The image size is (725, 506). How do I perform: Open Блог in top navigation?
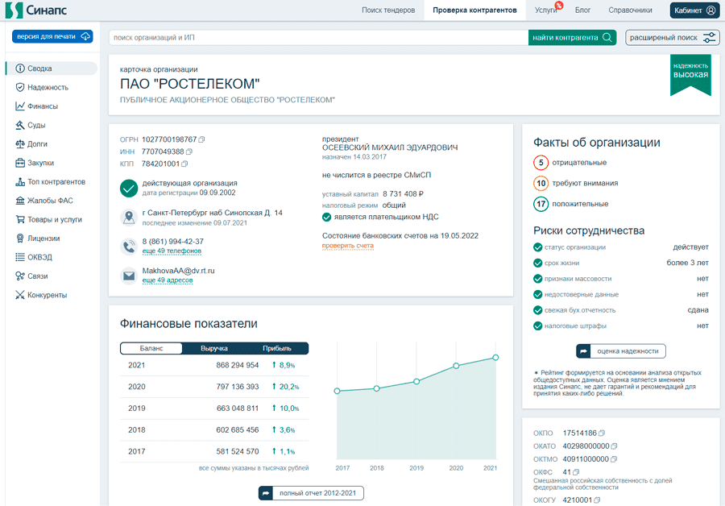[582, 10]
